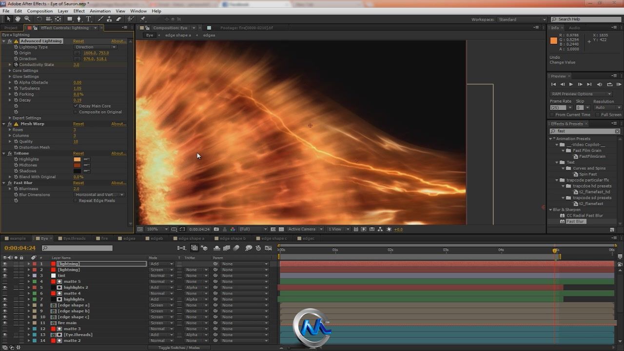Open viewer zoom 100% dropdown
Image resolution: width=624 pixels, height=351 pixels.
click(157, 229)
